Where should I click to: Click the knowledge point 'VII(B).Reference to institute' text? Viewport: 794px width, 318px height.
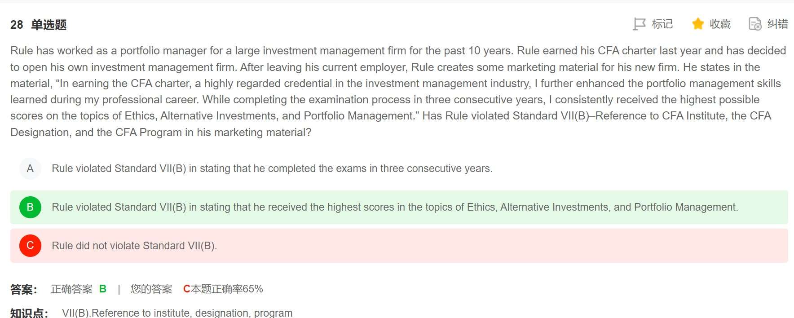pos(177,313)
